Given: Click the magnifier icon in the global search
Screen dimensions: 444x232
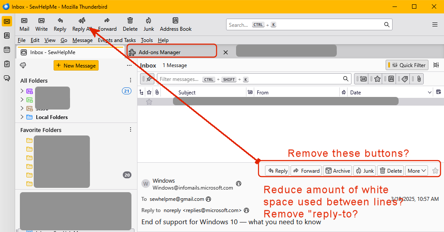Looking at the screenshot, I should click(387, 25).
